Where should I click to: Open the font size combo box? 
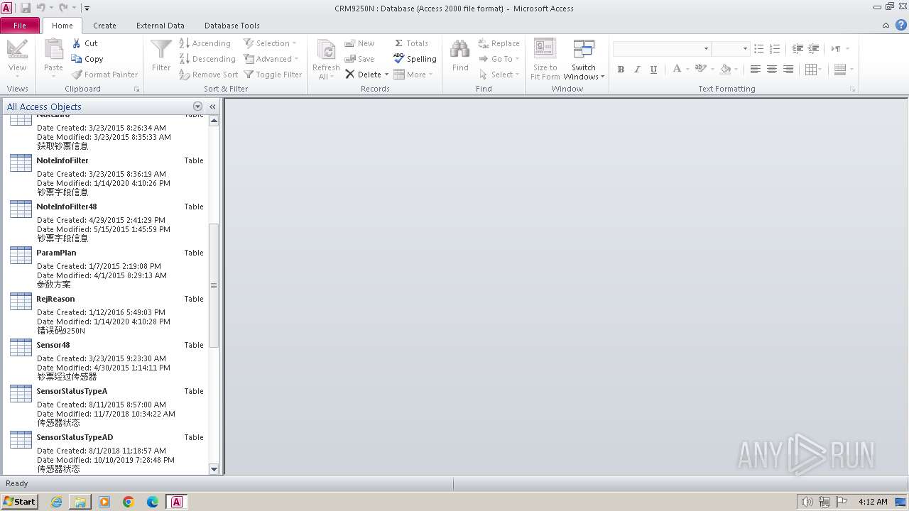[x=731, y=48]
